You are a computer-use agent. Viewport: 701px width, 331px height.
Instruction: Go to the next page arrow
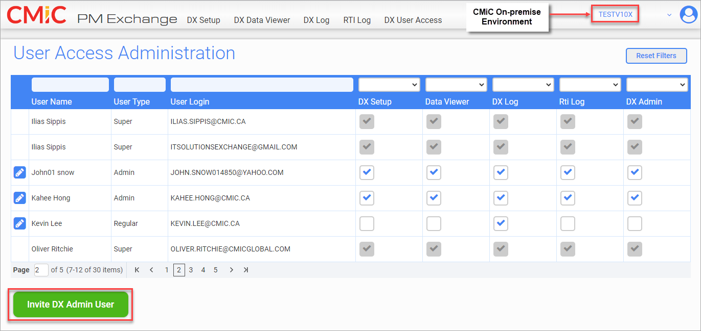click(231, 270)
